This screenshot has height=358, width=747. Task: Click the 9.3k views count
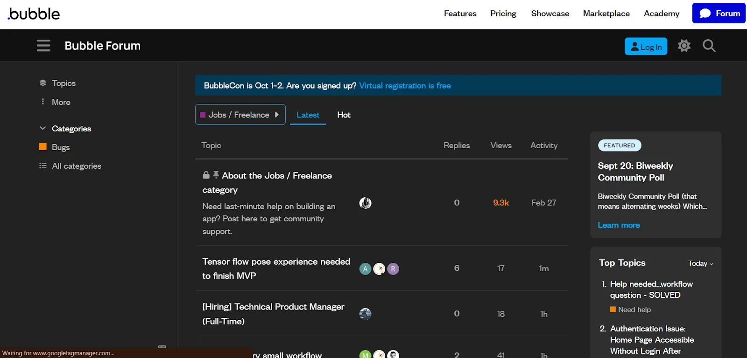point(501,203)
